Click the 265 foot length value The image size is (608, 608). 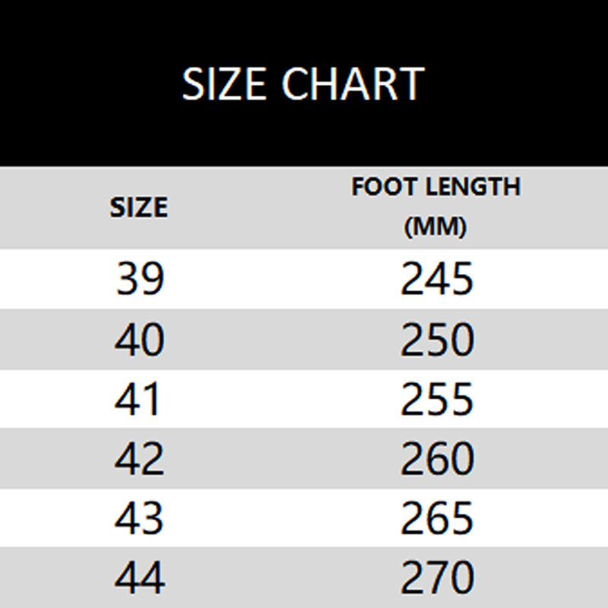[x=437, y=518]
